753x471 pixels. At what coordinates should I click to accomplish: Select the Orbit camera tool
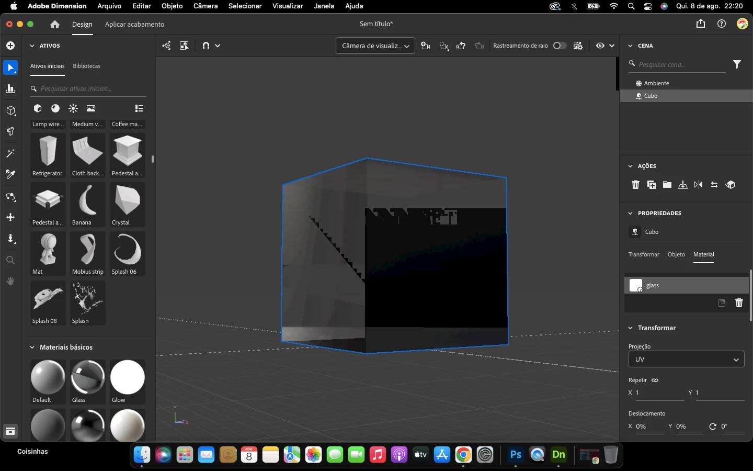coord(10,197)
